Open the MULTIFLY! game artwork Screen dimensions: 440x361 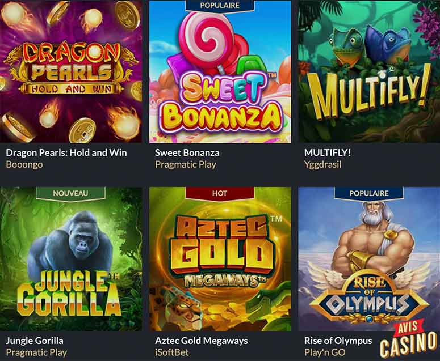[369, 71]
